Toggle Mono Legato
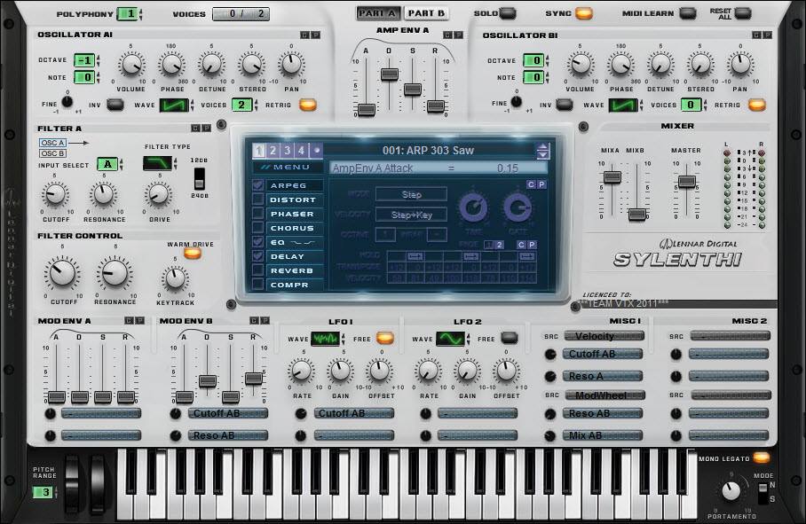 click(762, 458)
